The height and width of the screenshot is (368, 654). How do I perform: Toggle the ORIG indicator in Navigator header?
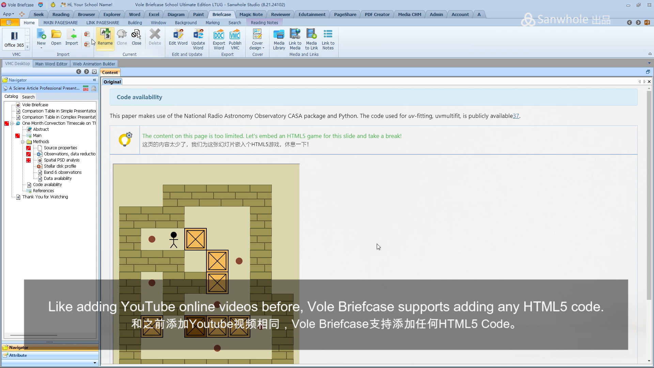pos(85,88)
